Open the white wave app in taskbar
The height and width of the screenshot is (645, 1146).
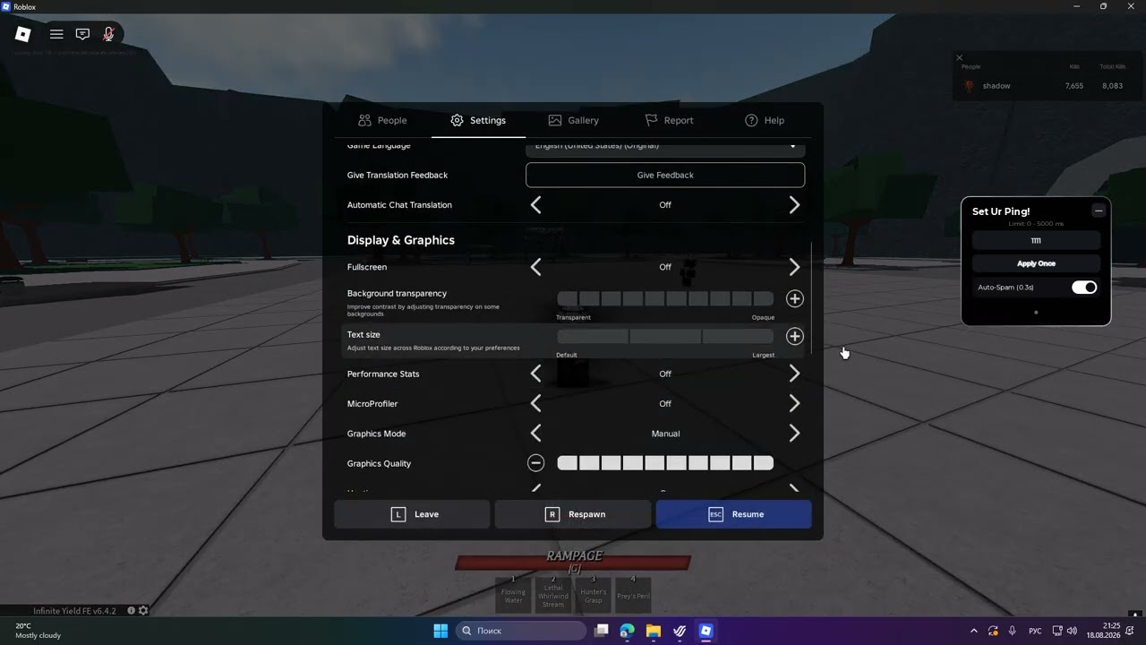tap(680, 631)
